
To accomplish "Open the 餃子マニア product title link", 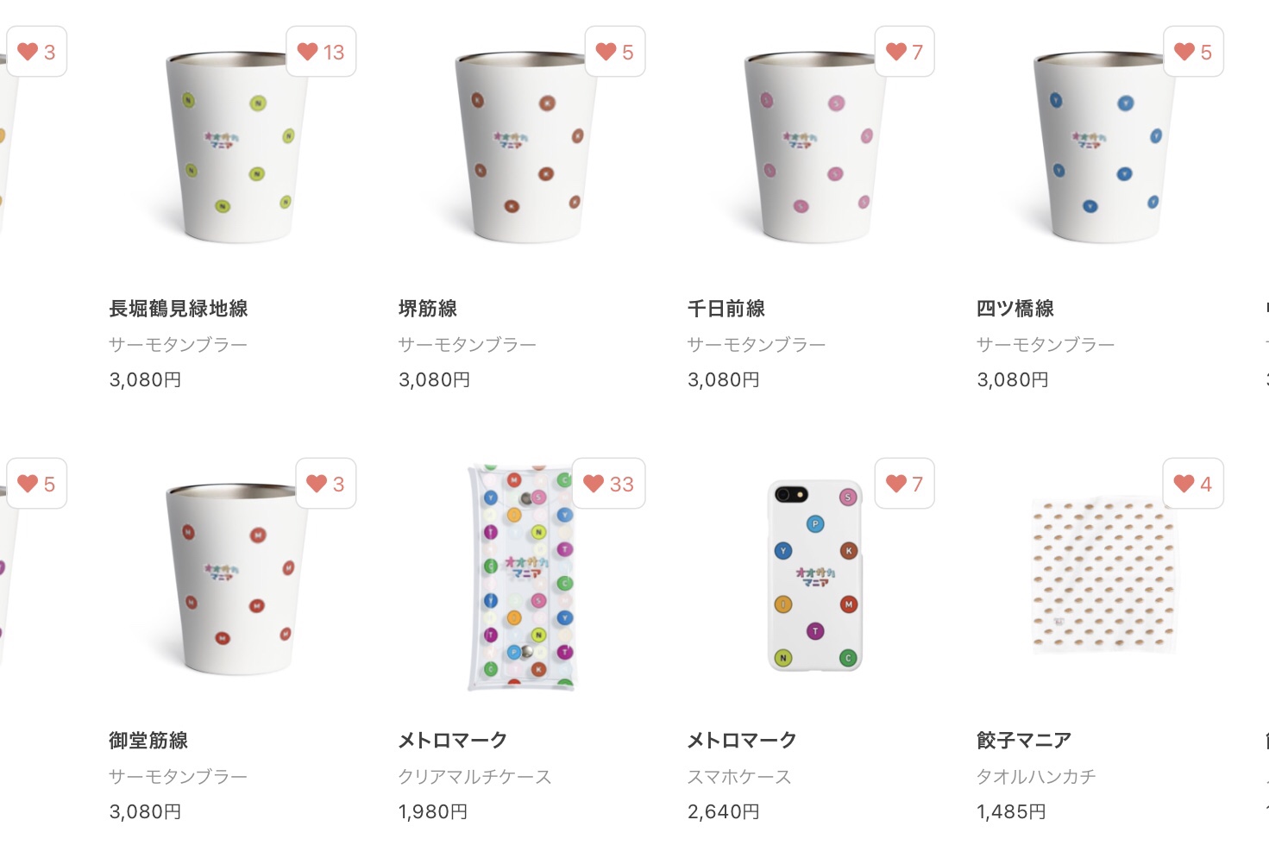I will (1024, 741).
